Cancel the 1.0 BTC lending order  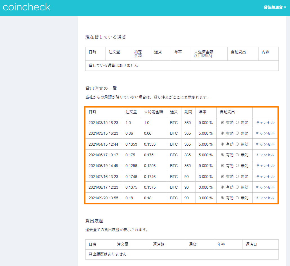click(265, 123)
